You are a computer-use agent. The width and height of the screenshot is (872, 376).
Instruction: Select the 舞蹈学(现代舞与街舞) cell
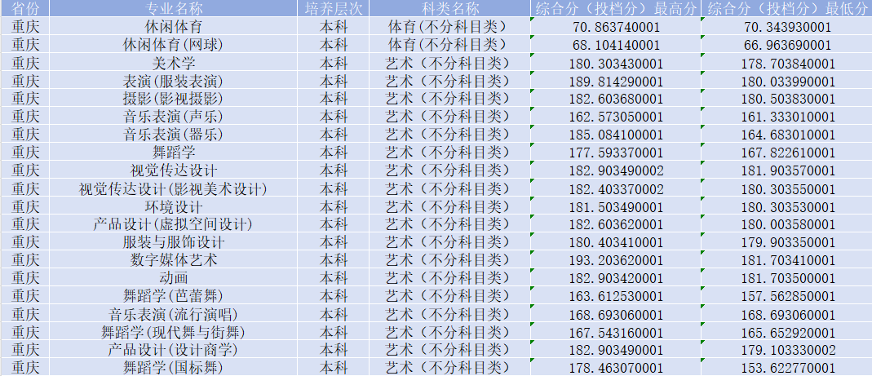[173, 333]
